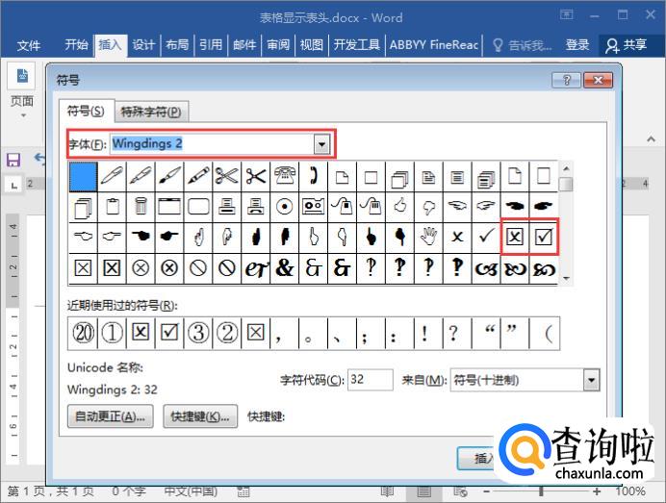
Task: Insert the recently used circled 1 symbol
Action: coord(112,333)
